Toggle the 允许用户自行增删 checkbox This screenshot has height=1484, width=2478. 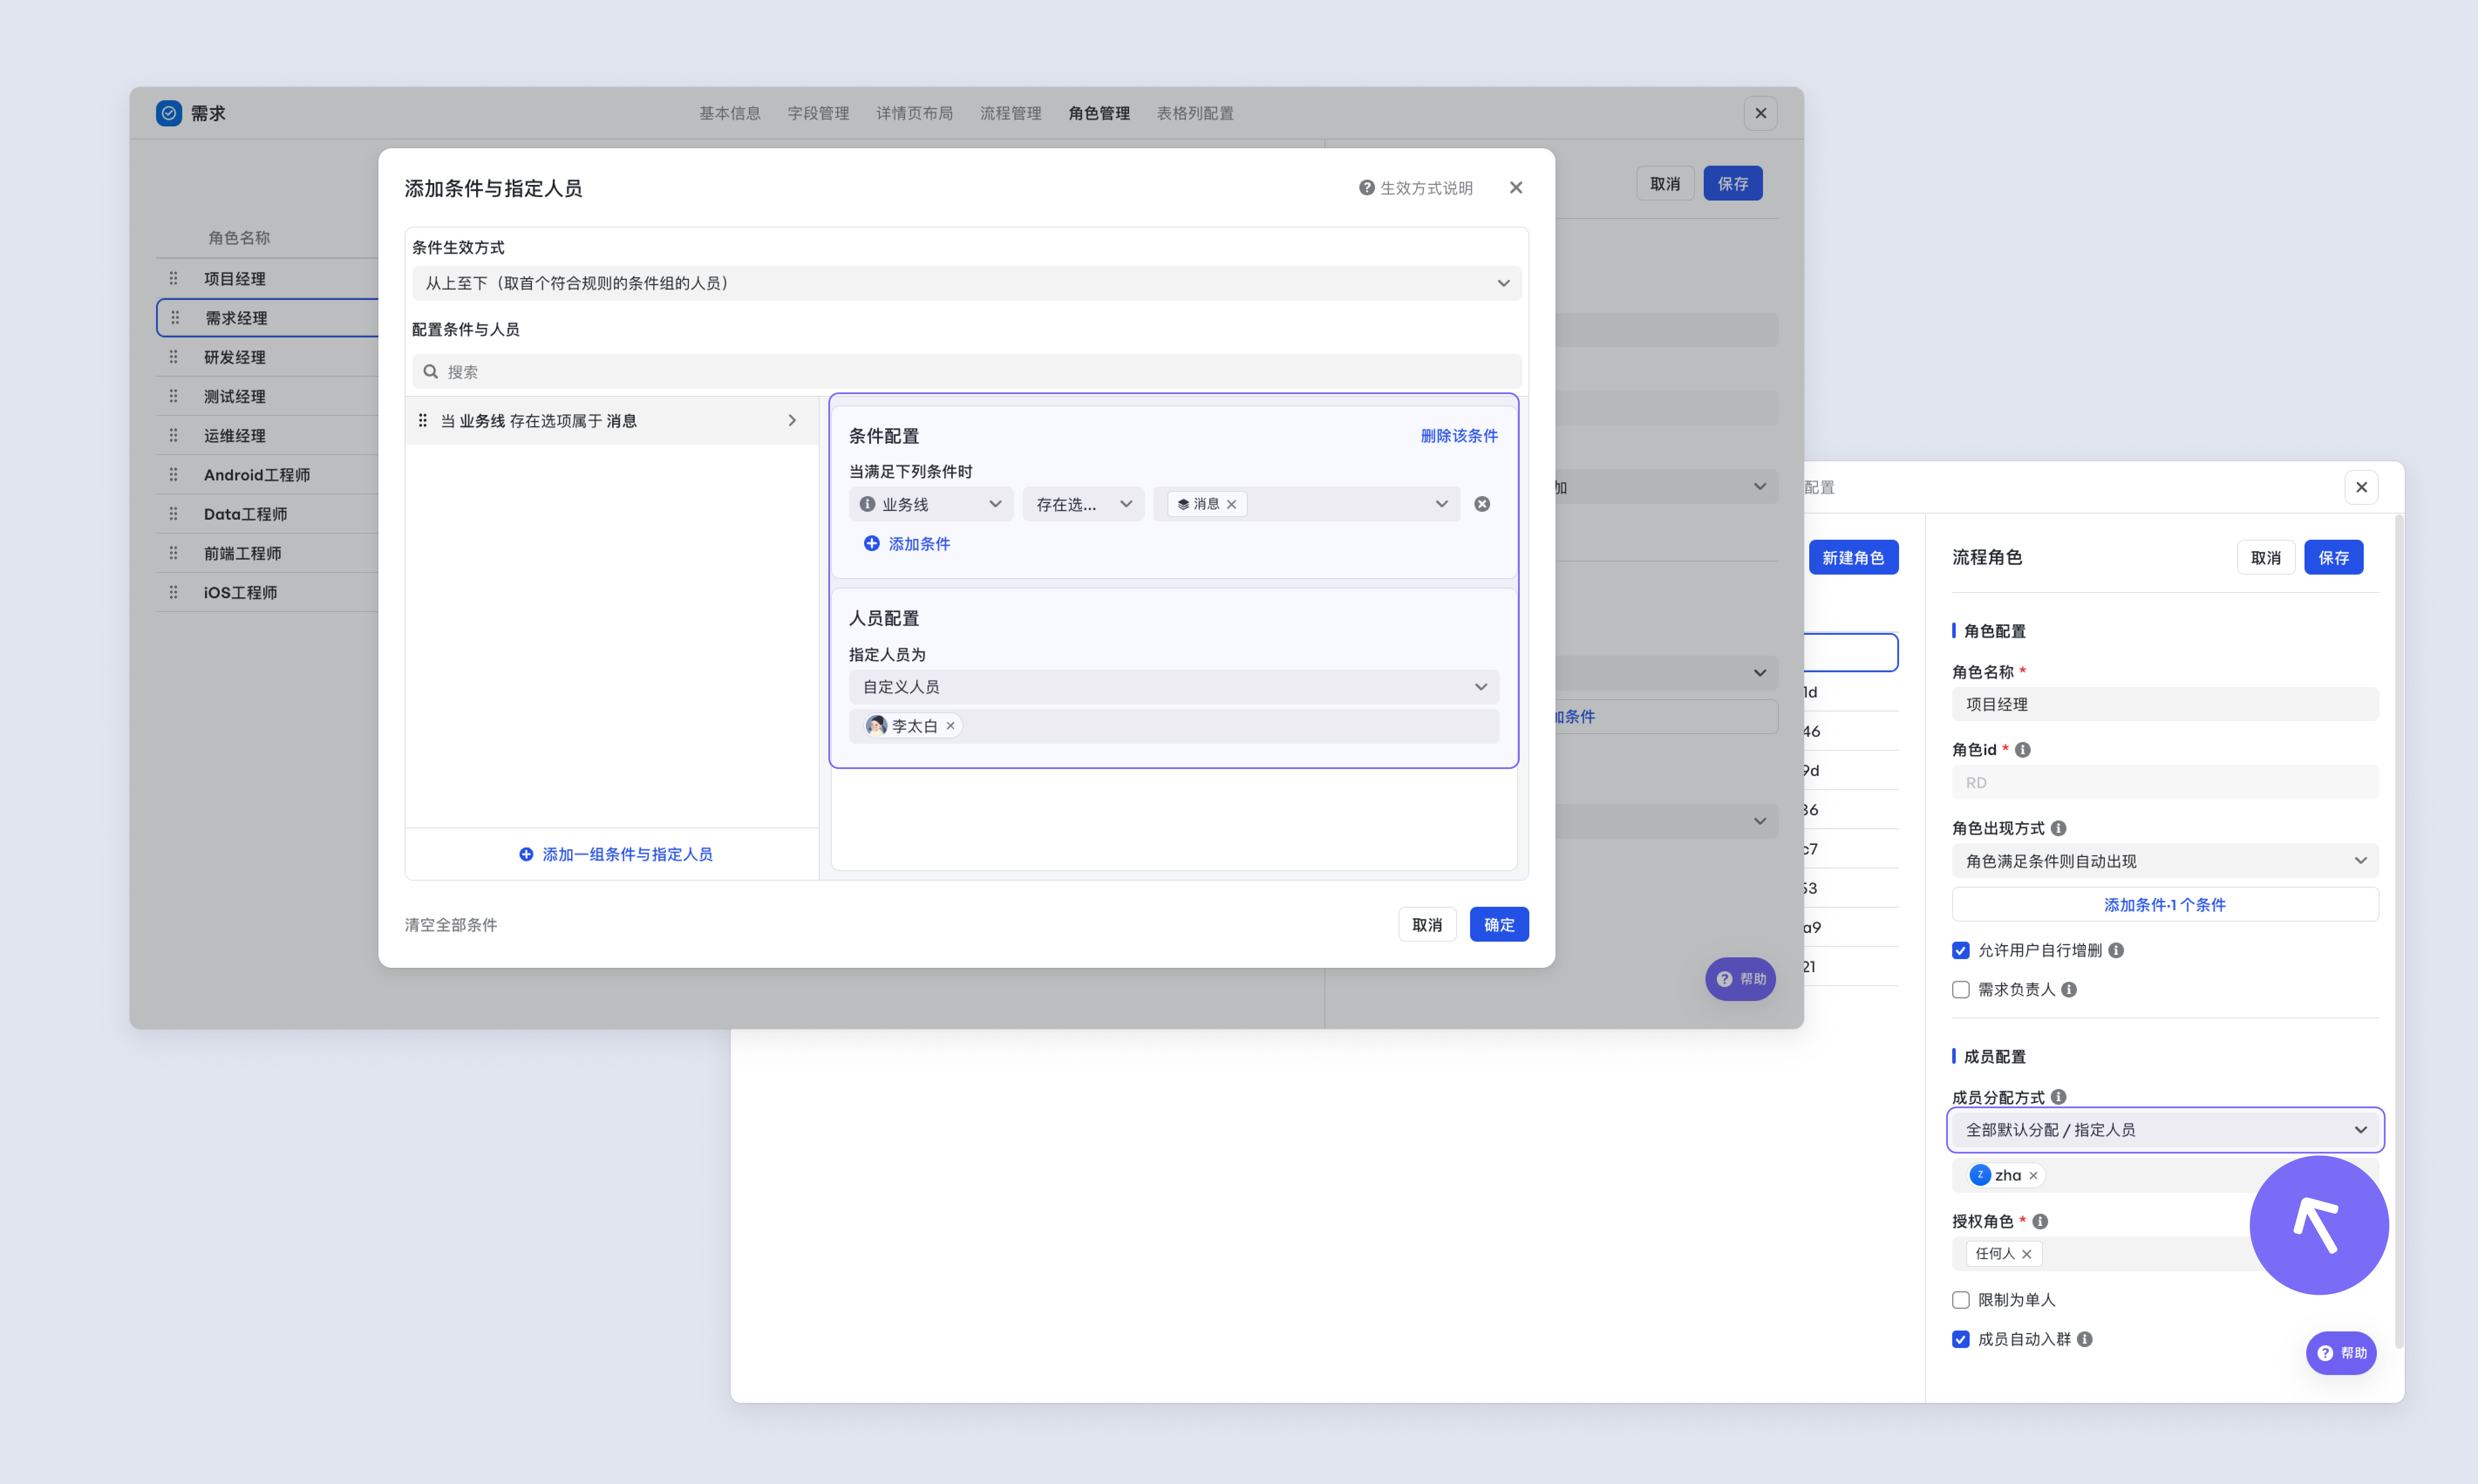point(1961,950)
